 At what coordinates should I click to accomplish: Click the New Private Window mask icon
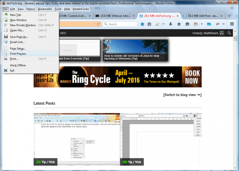(x=6, y=25)
